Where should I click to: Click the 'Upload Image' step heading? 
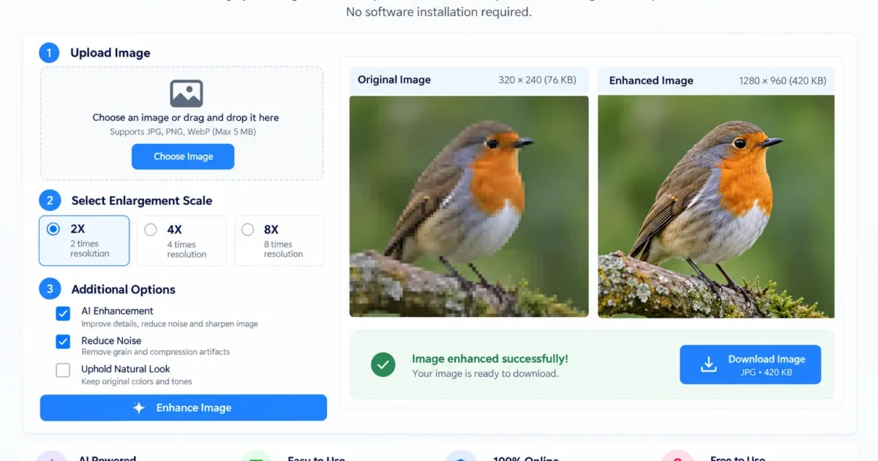point(110,53)
